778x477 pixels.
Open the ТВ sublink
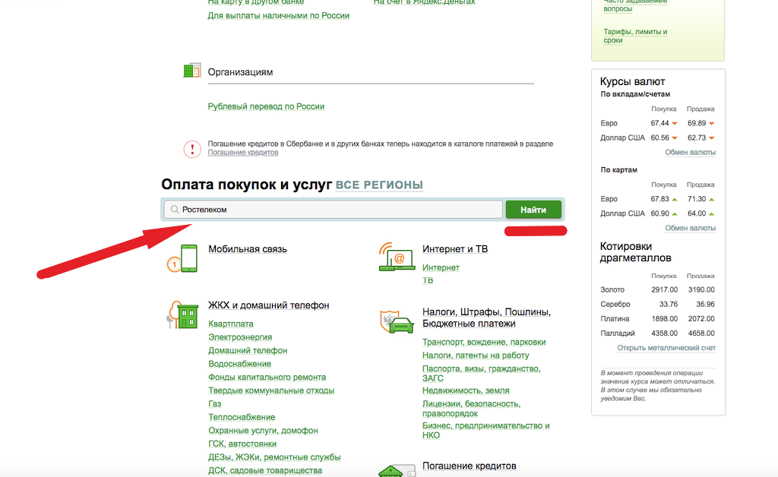(x=428, y=280)
